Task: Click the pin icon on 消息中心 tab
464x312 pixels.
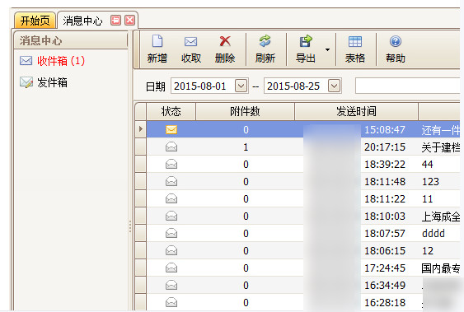Action: (x=115, y=20)
